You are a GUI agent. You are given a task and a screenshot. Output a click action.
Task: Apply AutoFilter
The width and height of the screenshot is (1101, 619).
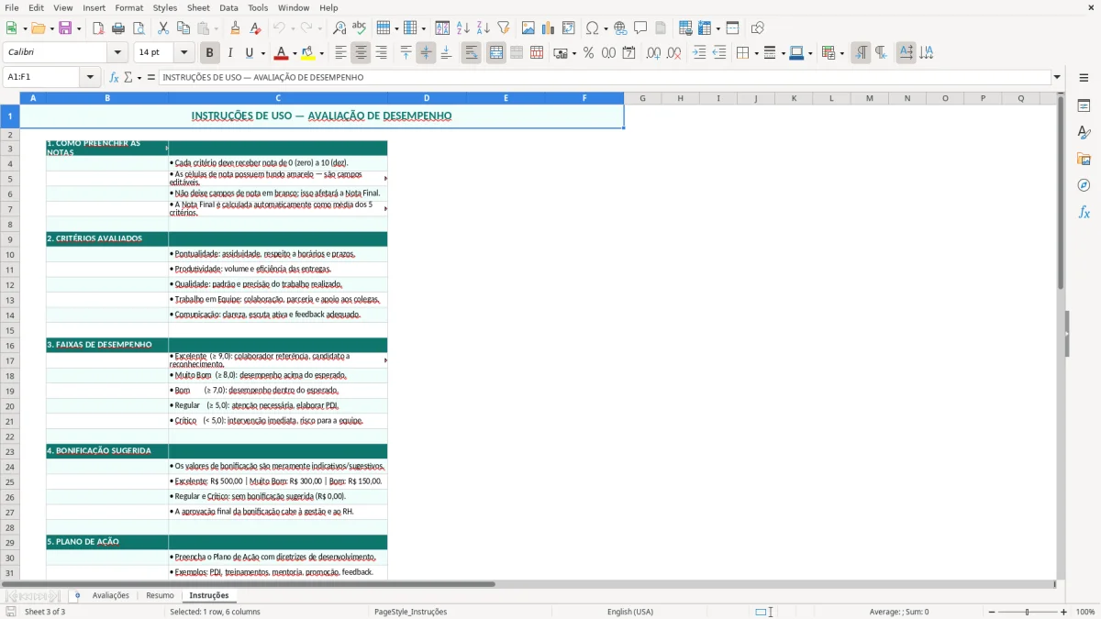coord(504,28)
